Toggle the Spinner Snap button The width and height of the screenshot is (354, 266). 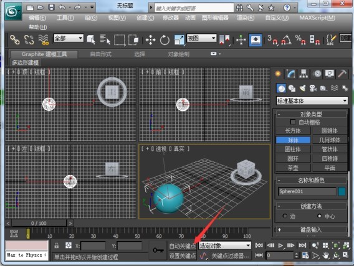(x=315, y=40)
